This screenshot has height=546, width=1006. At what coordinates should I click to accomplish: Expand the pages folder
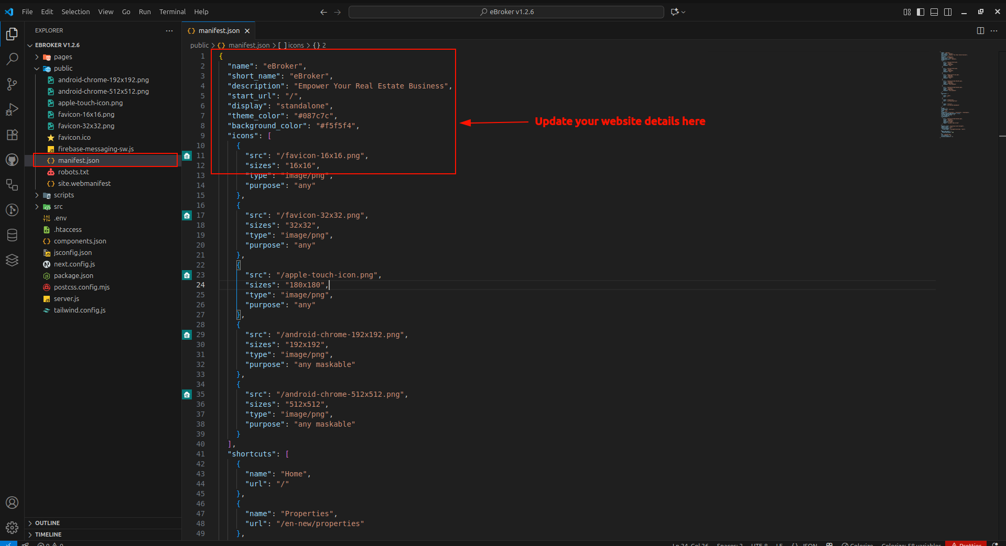pos(63,57)
